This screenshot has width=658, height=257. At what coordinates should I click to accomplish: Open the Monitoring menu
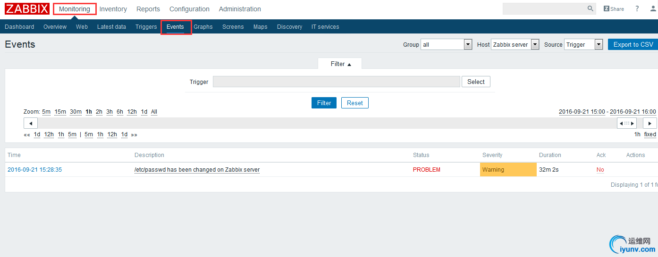(75, 9)
